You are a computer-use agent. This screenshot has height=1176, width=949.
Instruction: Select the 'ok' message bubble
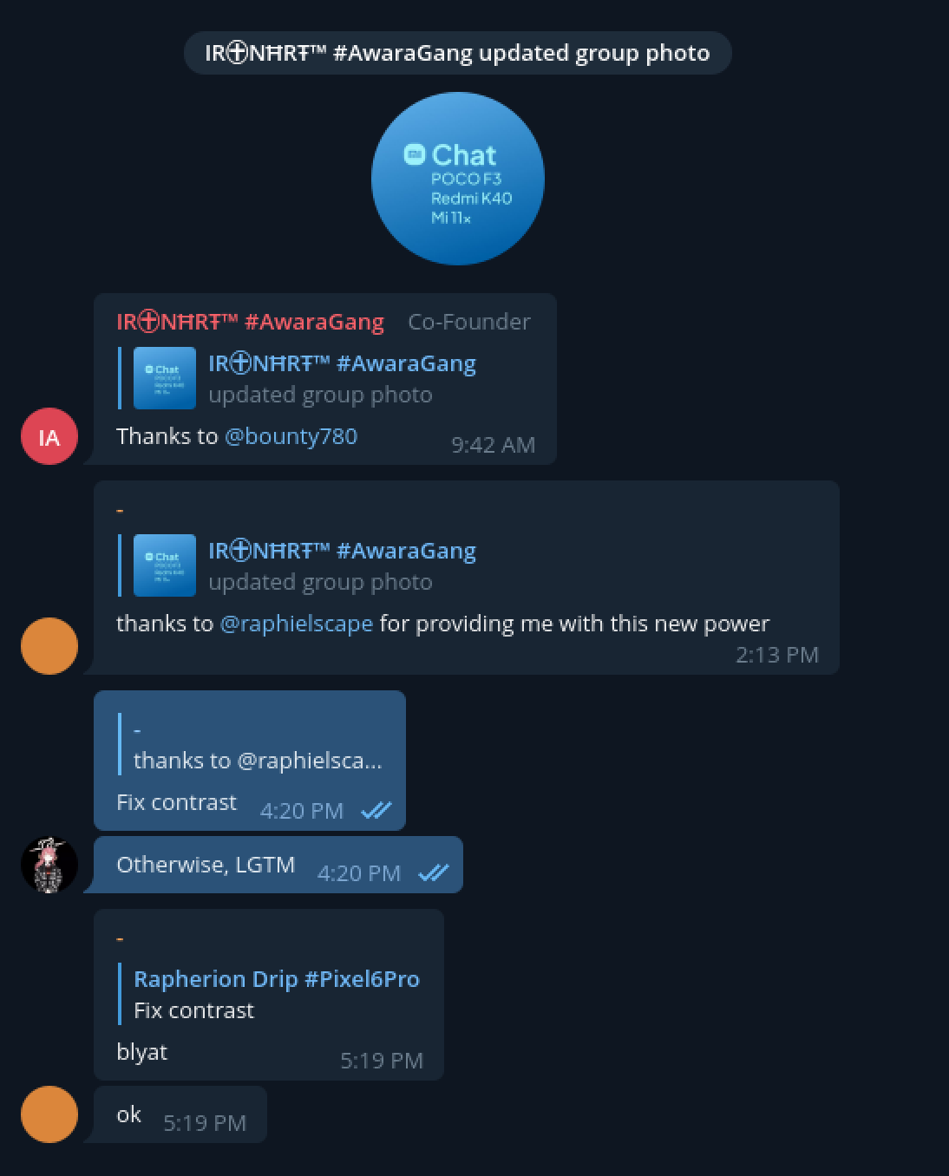[180, 1114]
